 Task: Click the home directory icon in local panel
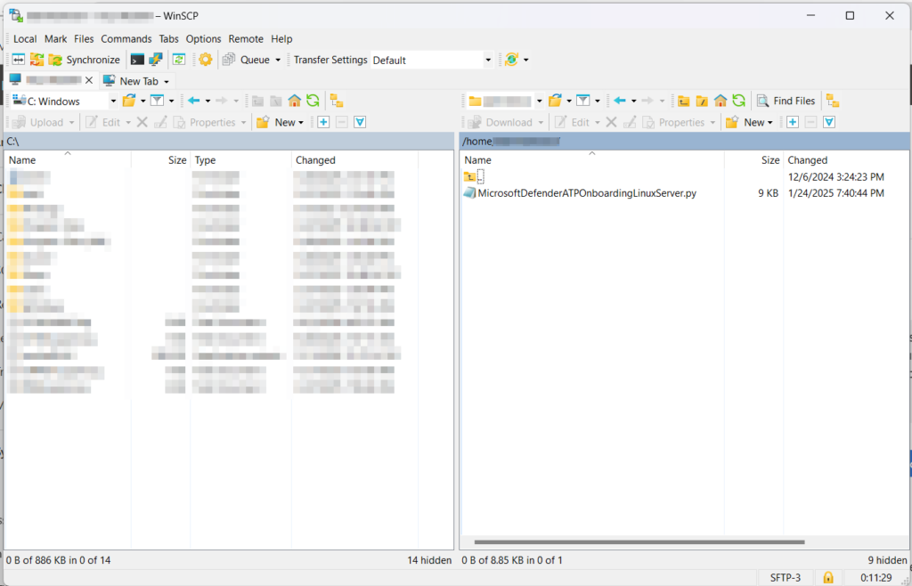(294, 102)
